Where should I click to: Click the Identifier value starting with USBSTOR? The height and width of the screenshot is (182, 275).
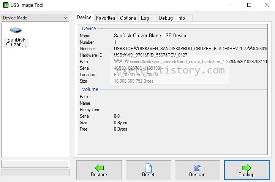[190, 49]
